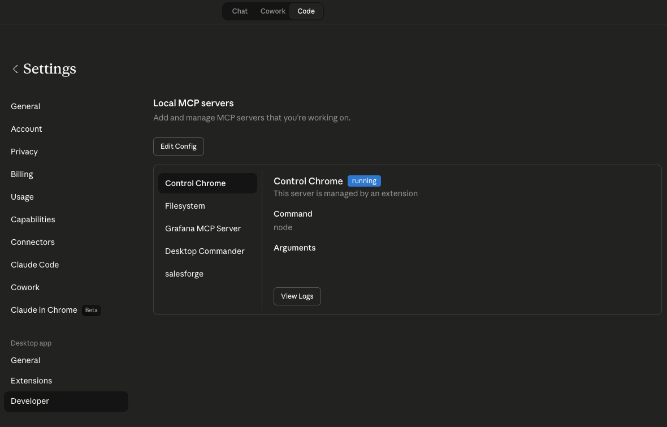Open Extensions under Desktop app
Image resolution: width=667 pixels, height=427 pixels.
32,381
